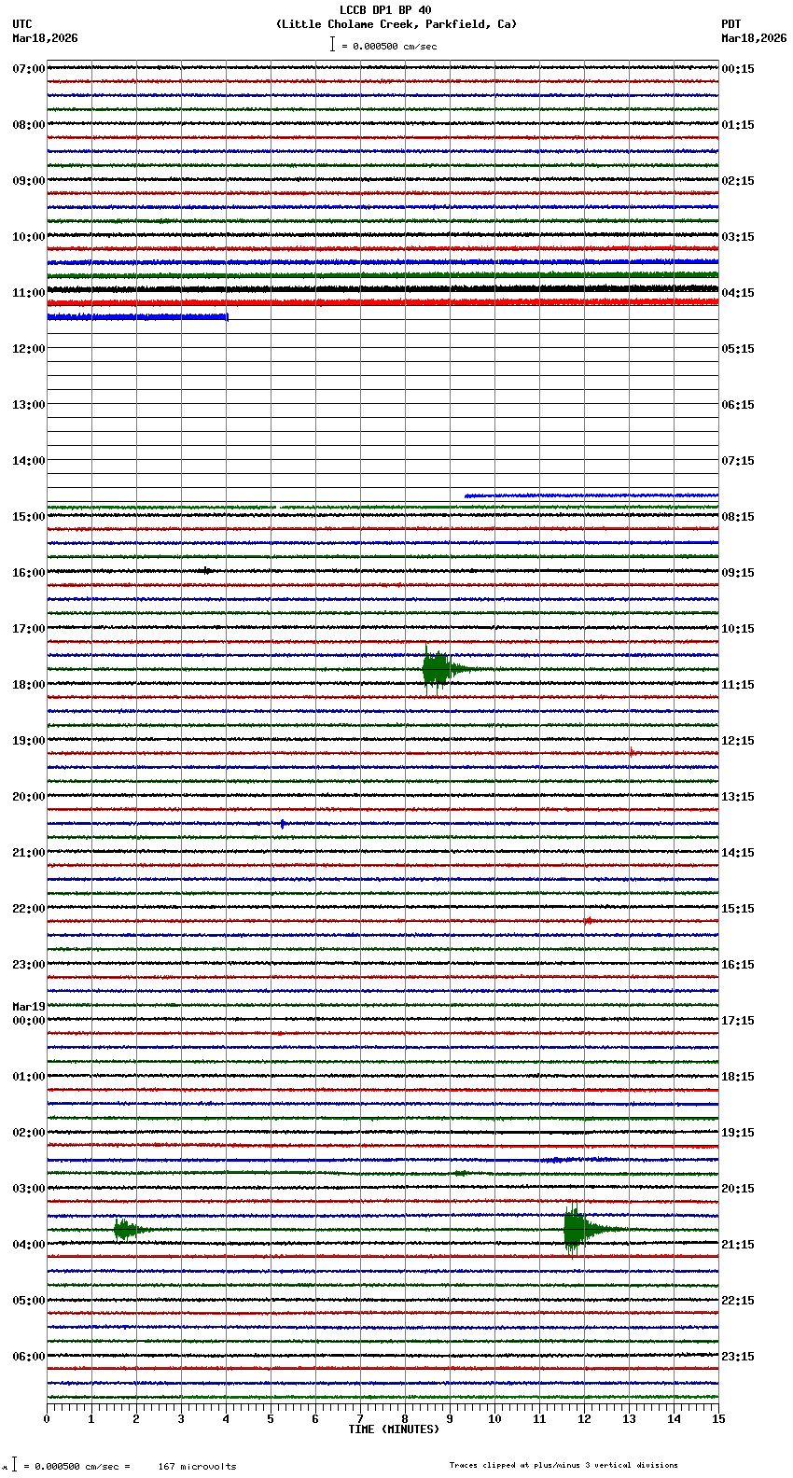Click the Little Cholame Creek, Parkfield location subtitle
Image resolution: width=793 pixels, height=1478 pixels.
396,24
